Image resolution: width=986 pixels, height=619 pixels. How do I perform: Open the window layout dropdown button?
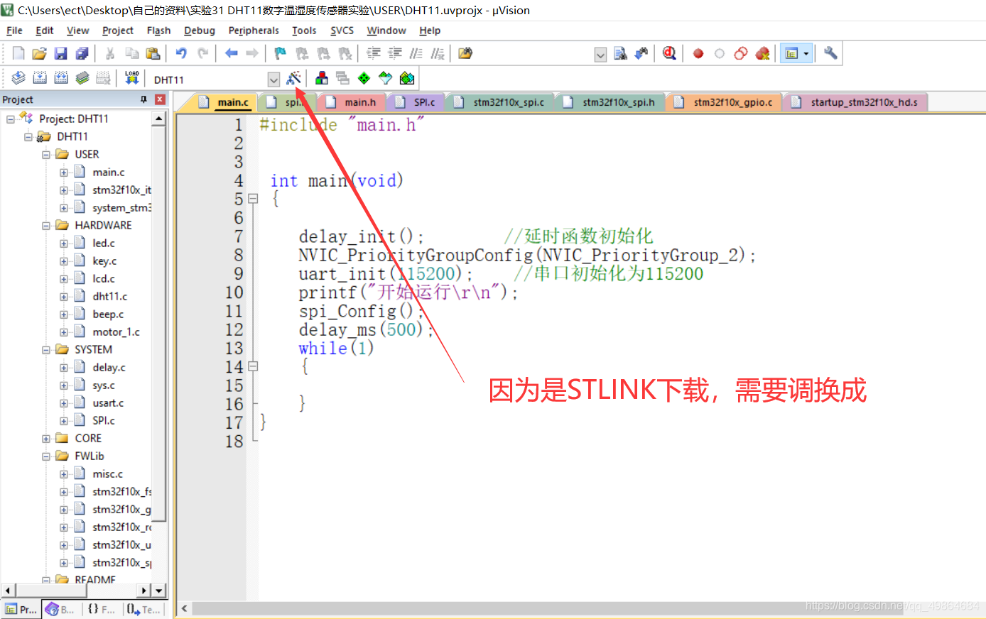pos(806,53)
